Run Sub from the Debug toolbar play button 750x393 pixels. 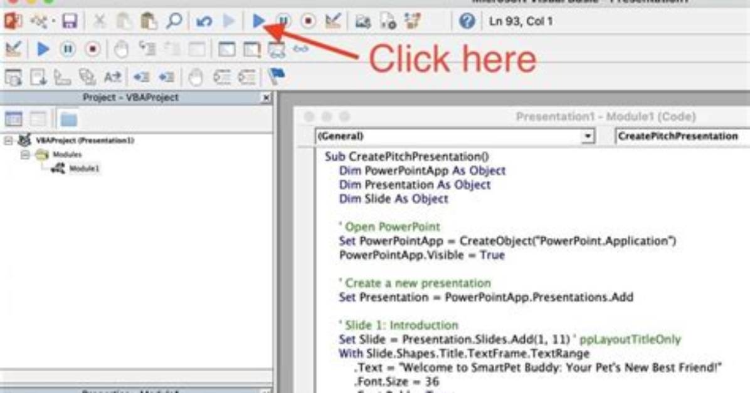[x=43, y=49]
